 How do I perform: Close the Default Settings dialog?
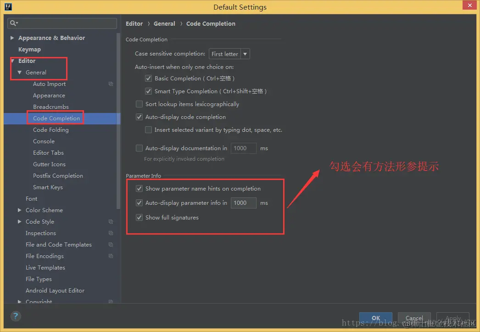pyautogui.click(x=469, y=5)
